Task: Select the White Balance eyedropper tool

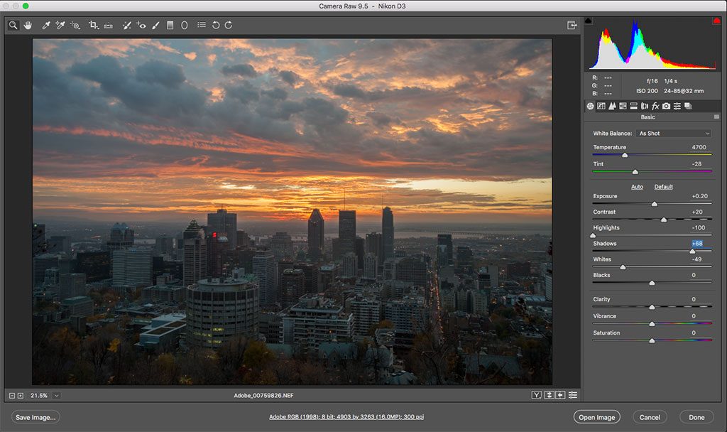Action: (x=46, y=25)
